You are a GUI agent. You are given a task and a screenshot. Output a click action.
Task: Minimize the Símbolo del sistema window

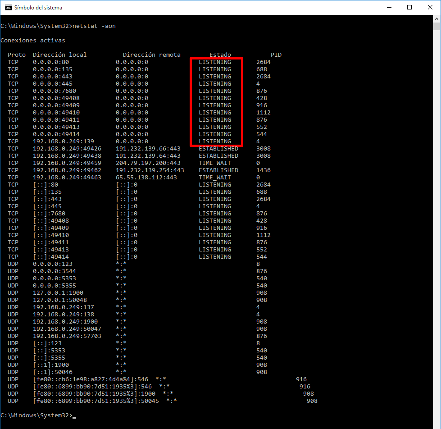point(389,8)
